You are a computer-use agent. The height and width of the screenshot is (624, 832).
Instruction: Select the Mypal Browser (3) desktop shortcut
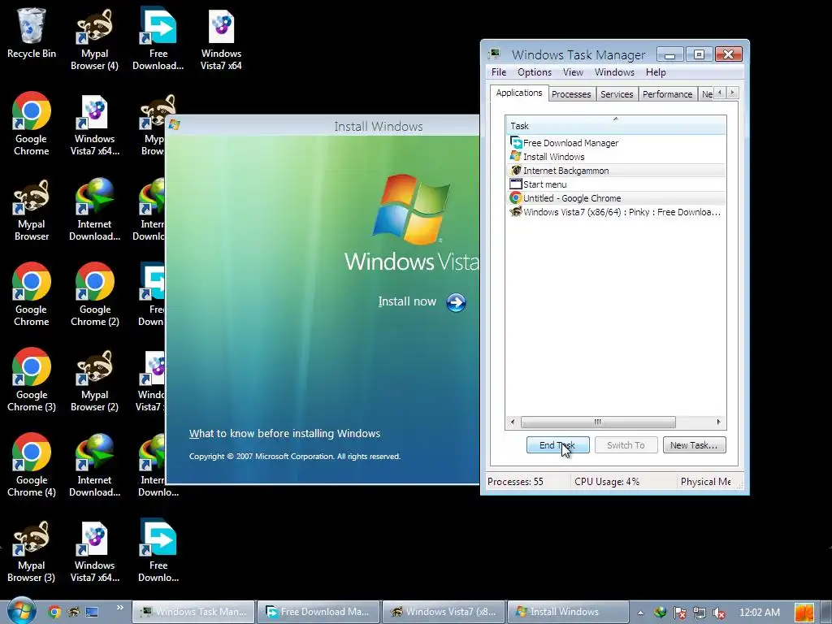[32, 551]
